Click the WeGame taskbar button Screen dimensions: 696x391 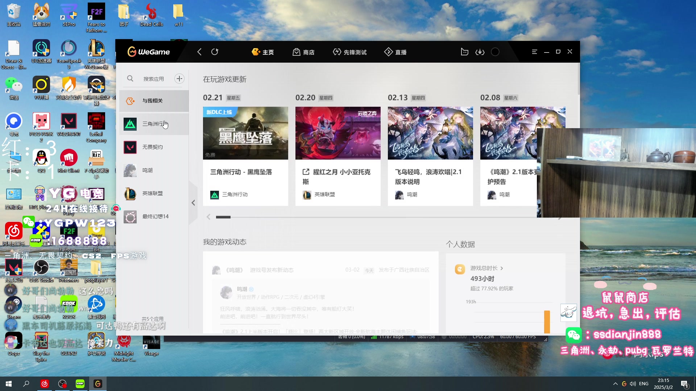[x=98, y=384]
